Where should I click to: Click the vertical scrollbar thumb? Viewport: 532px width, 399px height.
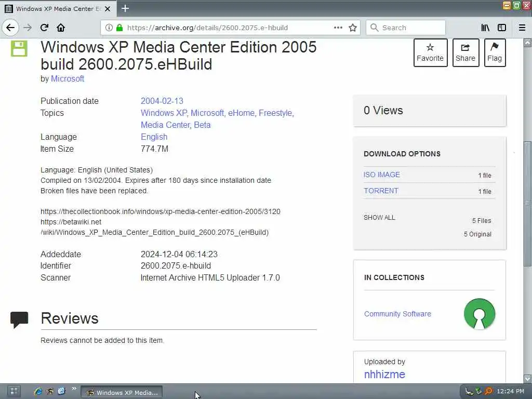(527, 204)
